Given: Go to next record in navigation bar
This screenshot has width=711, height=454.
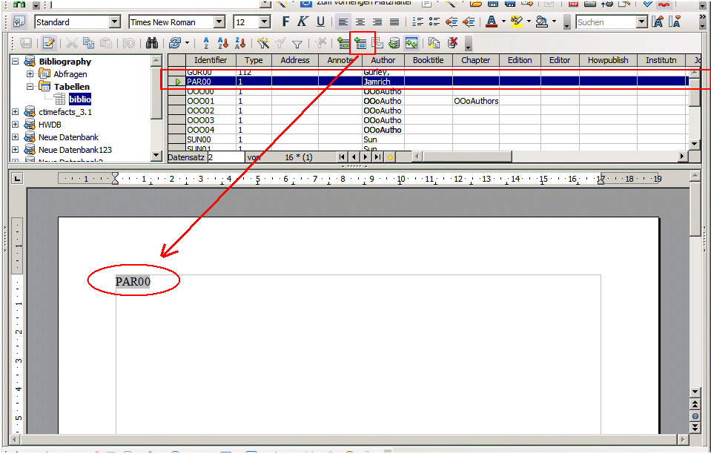Looking at the screenshot, I should [x=366, y=157].
